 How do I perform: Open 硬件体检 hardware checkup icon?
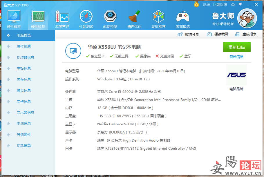tap(14, 19)
